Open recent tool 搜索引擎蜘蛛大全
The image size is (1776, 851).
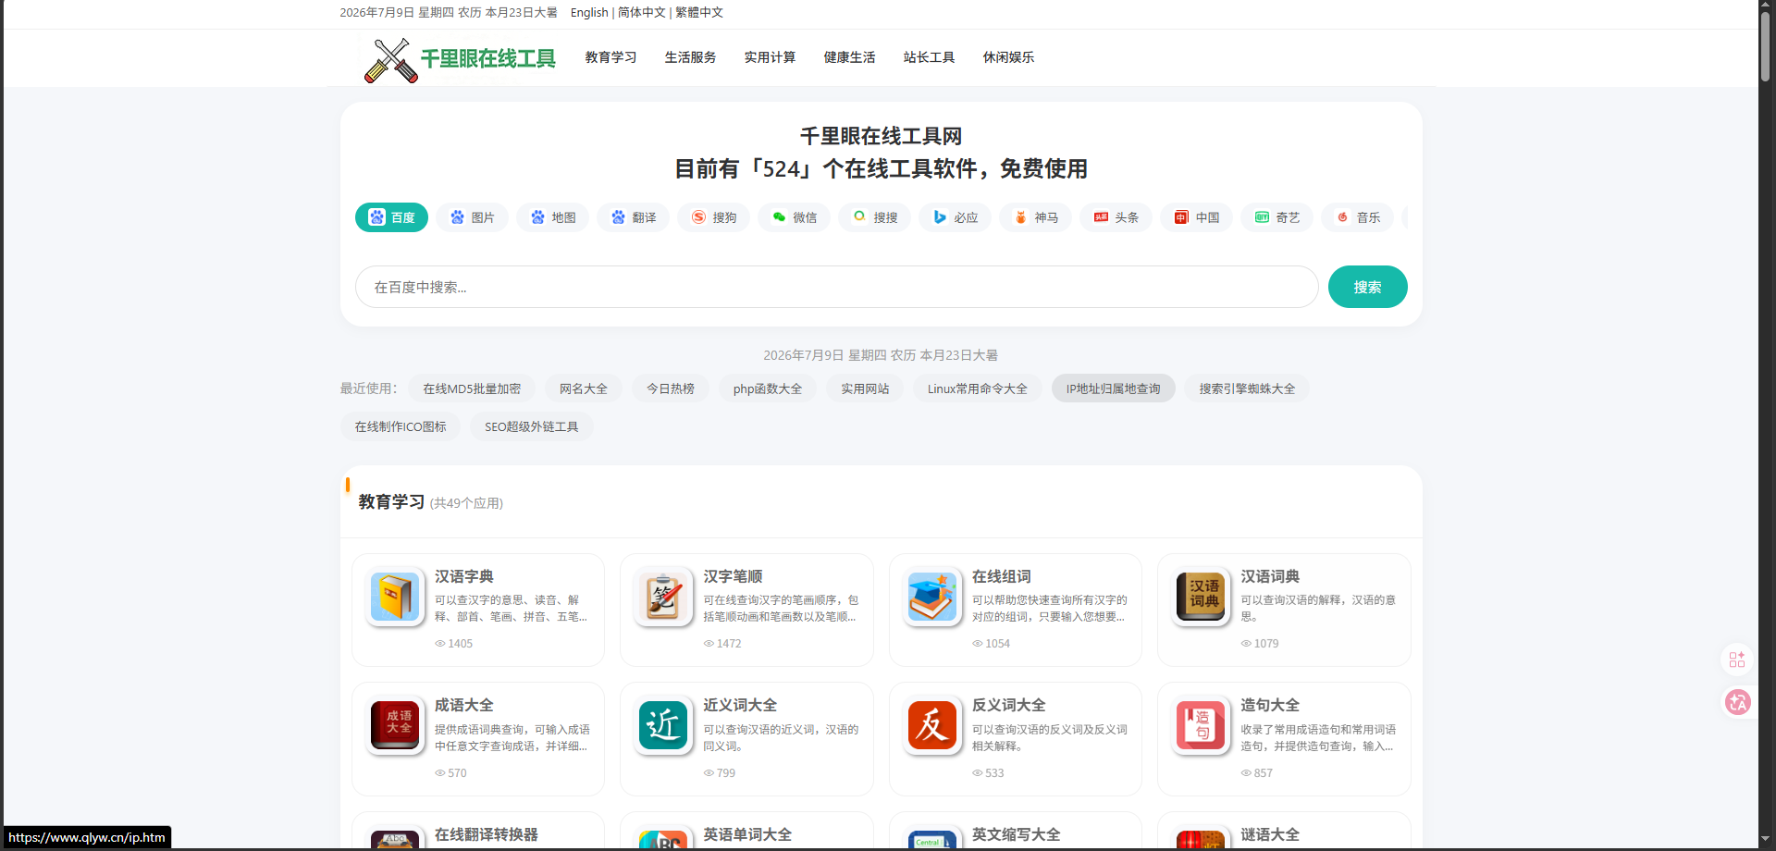1247,388
